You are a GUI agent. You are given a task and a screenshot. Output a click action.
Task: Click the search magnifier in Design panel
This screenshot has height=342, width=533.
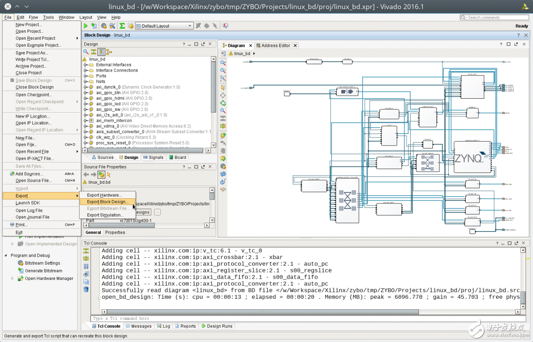(x=86, y=52)
